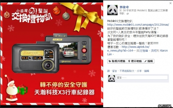Screen dimensions: 173x108
Task: Click the 編輯 edit button with pencil
Action: pos(149,61)
